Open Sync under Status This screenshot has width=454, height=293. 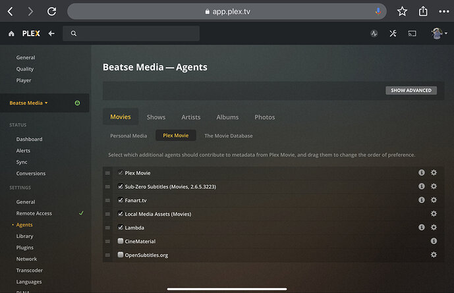pos(22,162)
